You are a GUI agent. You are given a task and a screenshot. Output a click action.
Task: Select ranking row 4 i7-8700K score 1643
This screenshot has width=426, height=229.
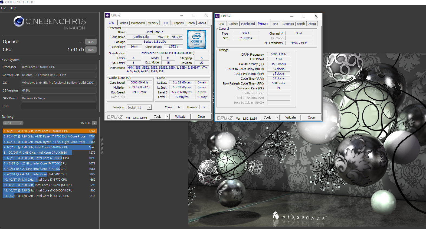[50, 147]
